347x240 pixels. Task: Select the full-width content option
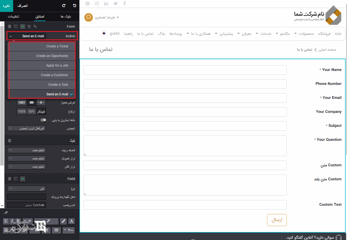pos(22,102)
